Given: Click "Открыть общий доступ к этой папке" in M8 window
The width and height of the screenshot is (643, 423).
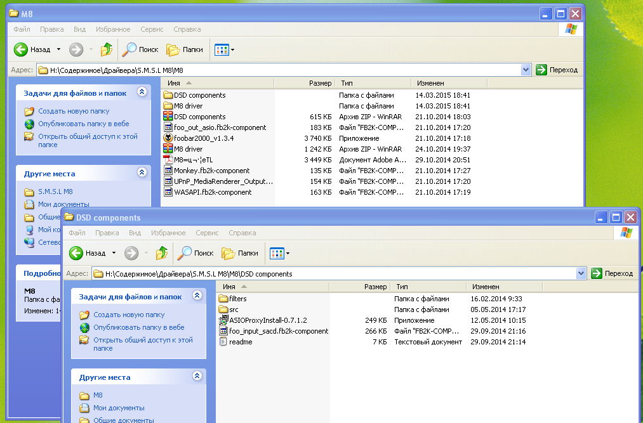Looking at the screenshot, I should (88, 140).
